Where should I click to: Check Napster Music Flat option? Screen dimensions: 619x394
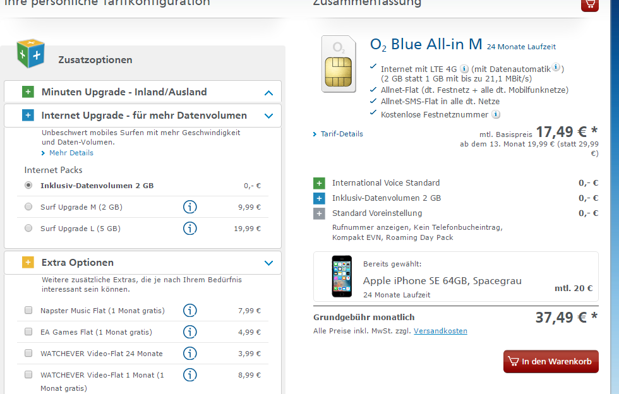[28, 310]
